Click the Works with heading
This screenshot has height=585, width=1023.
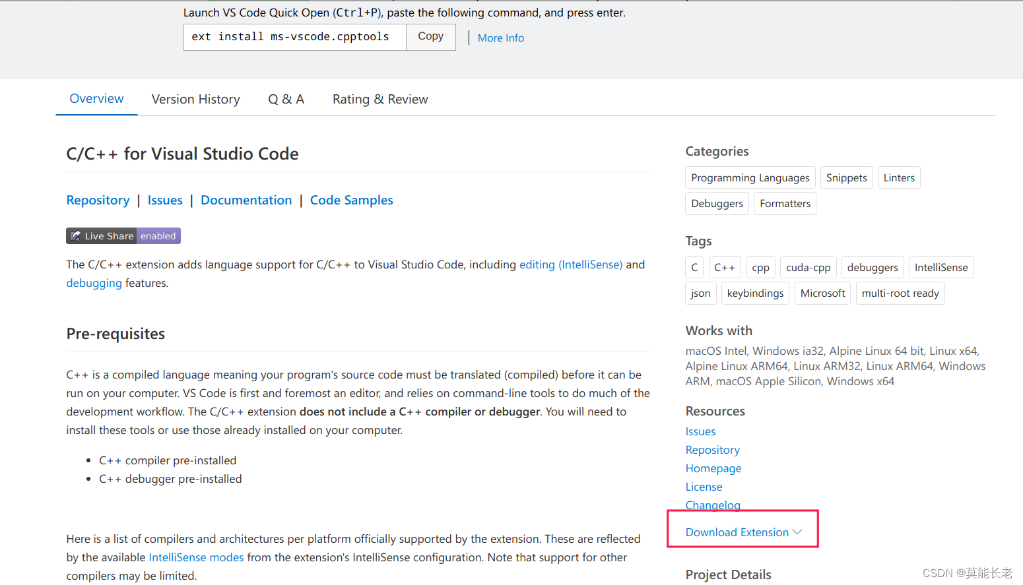coord(719,330)
